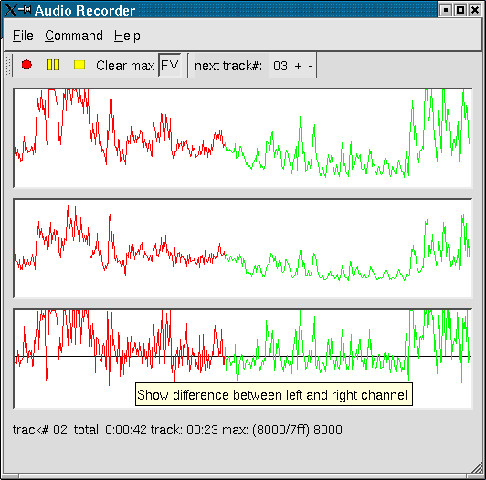Image resolution: width=486 pixels, height=480 pixels.
Task: Click the track status text line
Action: [x=177, y=430]
